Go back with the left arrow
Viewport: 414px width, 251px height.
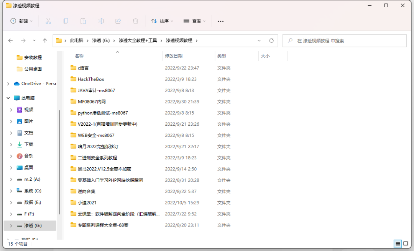click(x=11, y=40)
